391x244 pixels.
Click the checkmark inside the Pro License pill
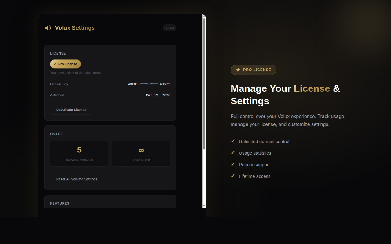(55, 64)
